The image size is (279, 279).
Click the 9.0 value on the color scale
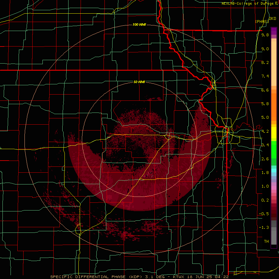click(265, 49)
